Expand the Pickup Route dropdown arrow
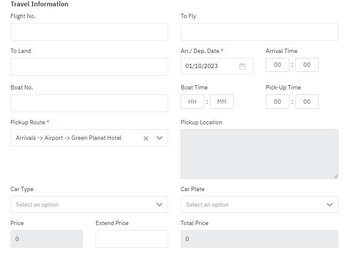 159,138
